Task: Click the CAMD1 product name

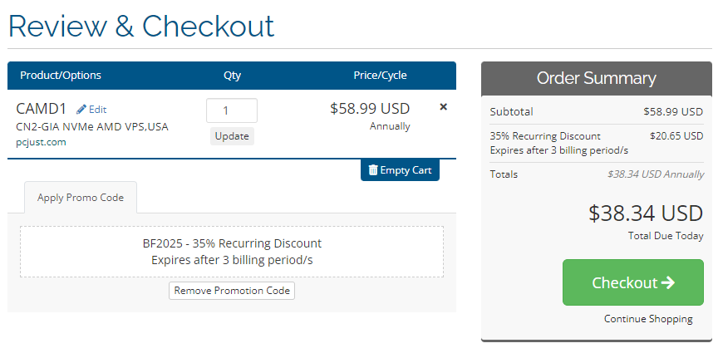Action: tap(41, 109)
